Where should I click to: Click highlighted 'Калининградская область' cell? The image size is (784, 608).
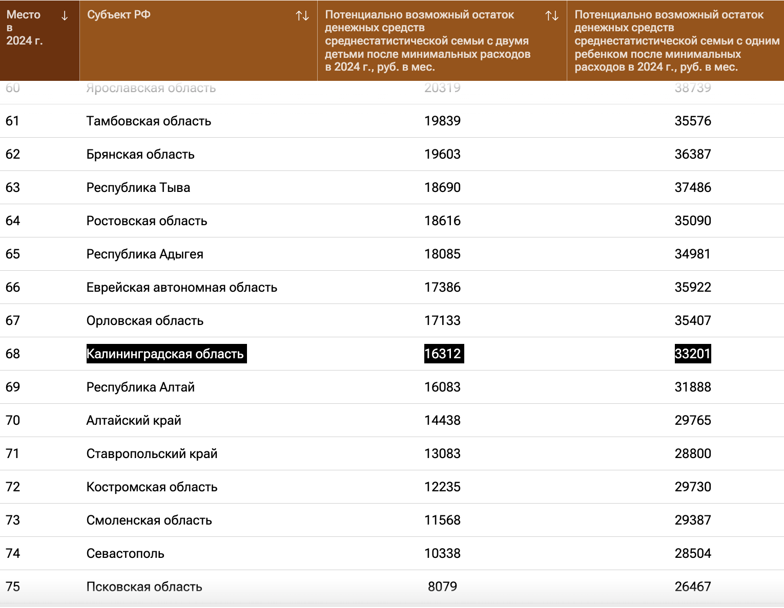(167, 354)
